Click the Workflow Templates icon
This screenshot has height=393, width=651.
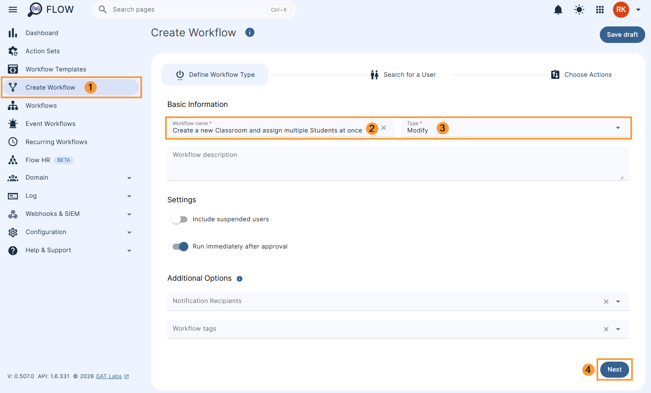[13, 69]
